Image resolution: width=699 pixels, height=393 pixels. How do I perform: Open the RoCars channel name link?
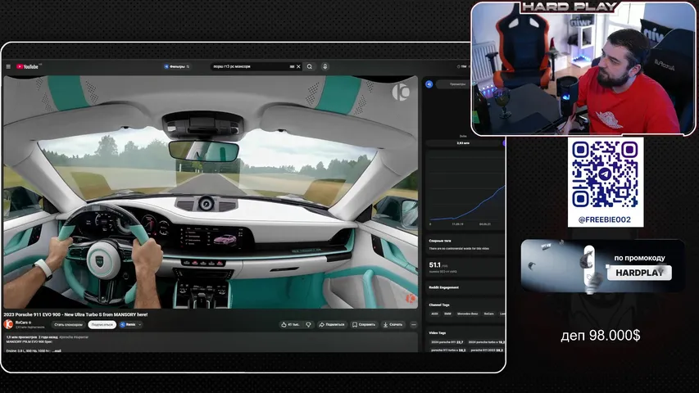click(23, 322)
